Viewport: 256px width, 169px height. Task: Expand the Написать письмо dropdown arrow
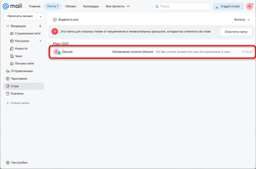40,16
